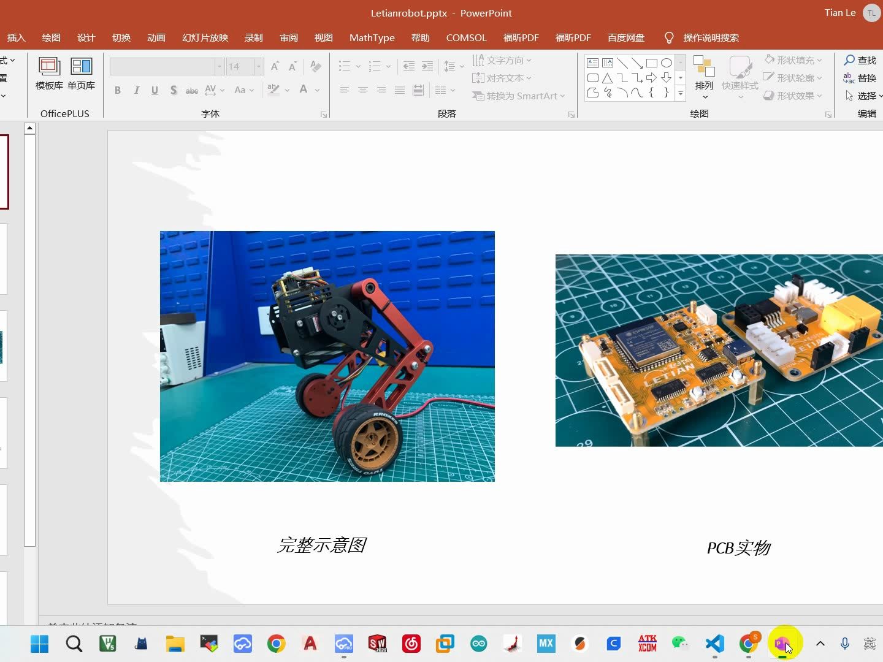Select the curve shape

click(637, 93)
